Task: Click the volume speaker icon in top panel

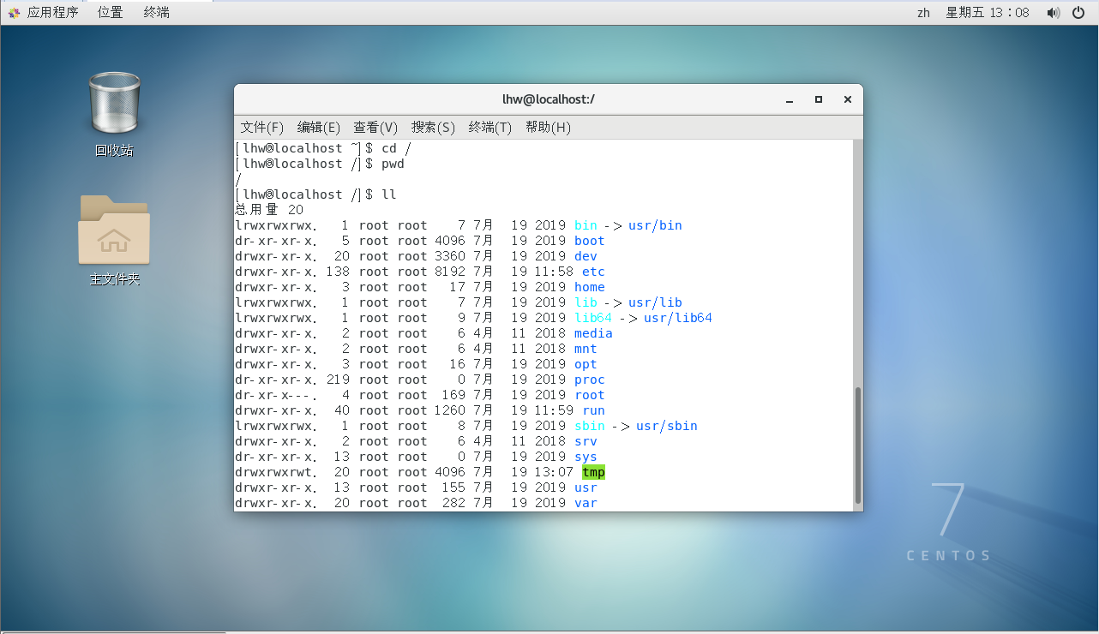Action: coord(1053,13)
